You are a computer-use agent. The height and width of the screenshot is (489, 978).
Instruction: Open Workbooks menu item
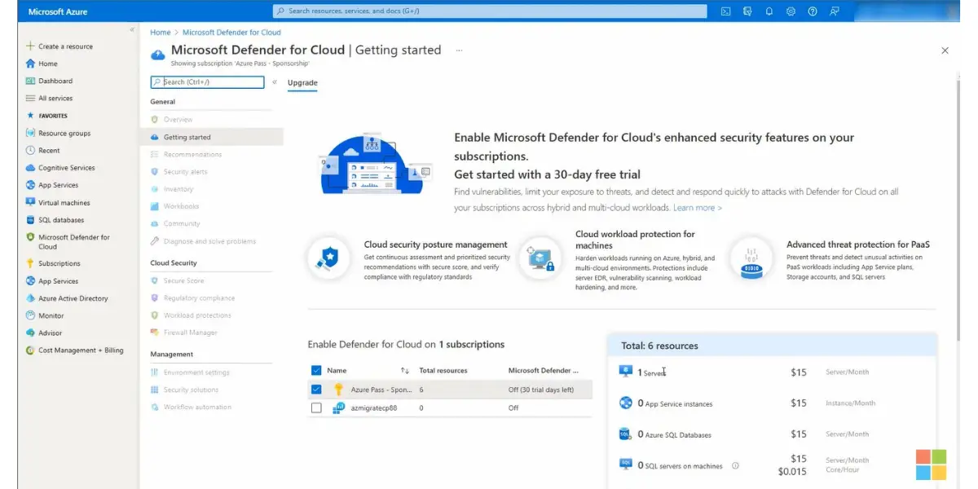tap(181, 206)
